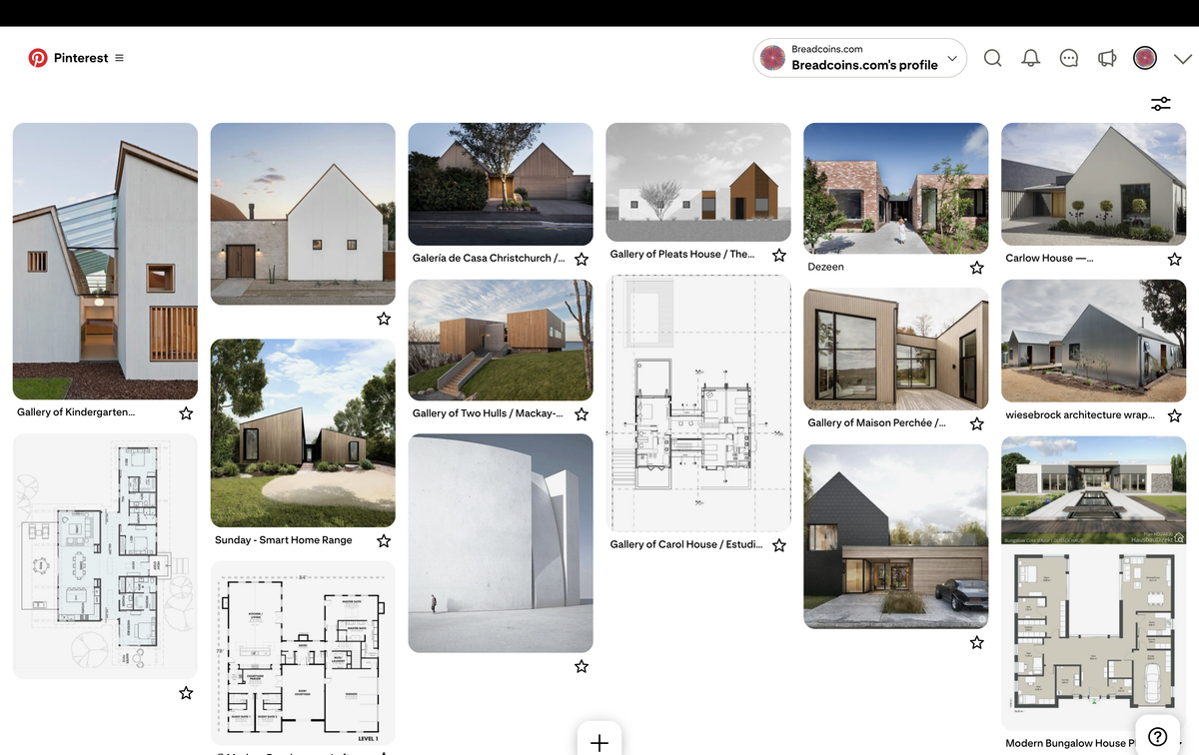Image resolution: width=1199 pixels, height=755 pixels.
Task: Open the messages speech bubble icon
Action: 1069,58
